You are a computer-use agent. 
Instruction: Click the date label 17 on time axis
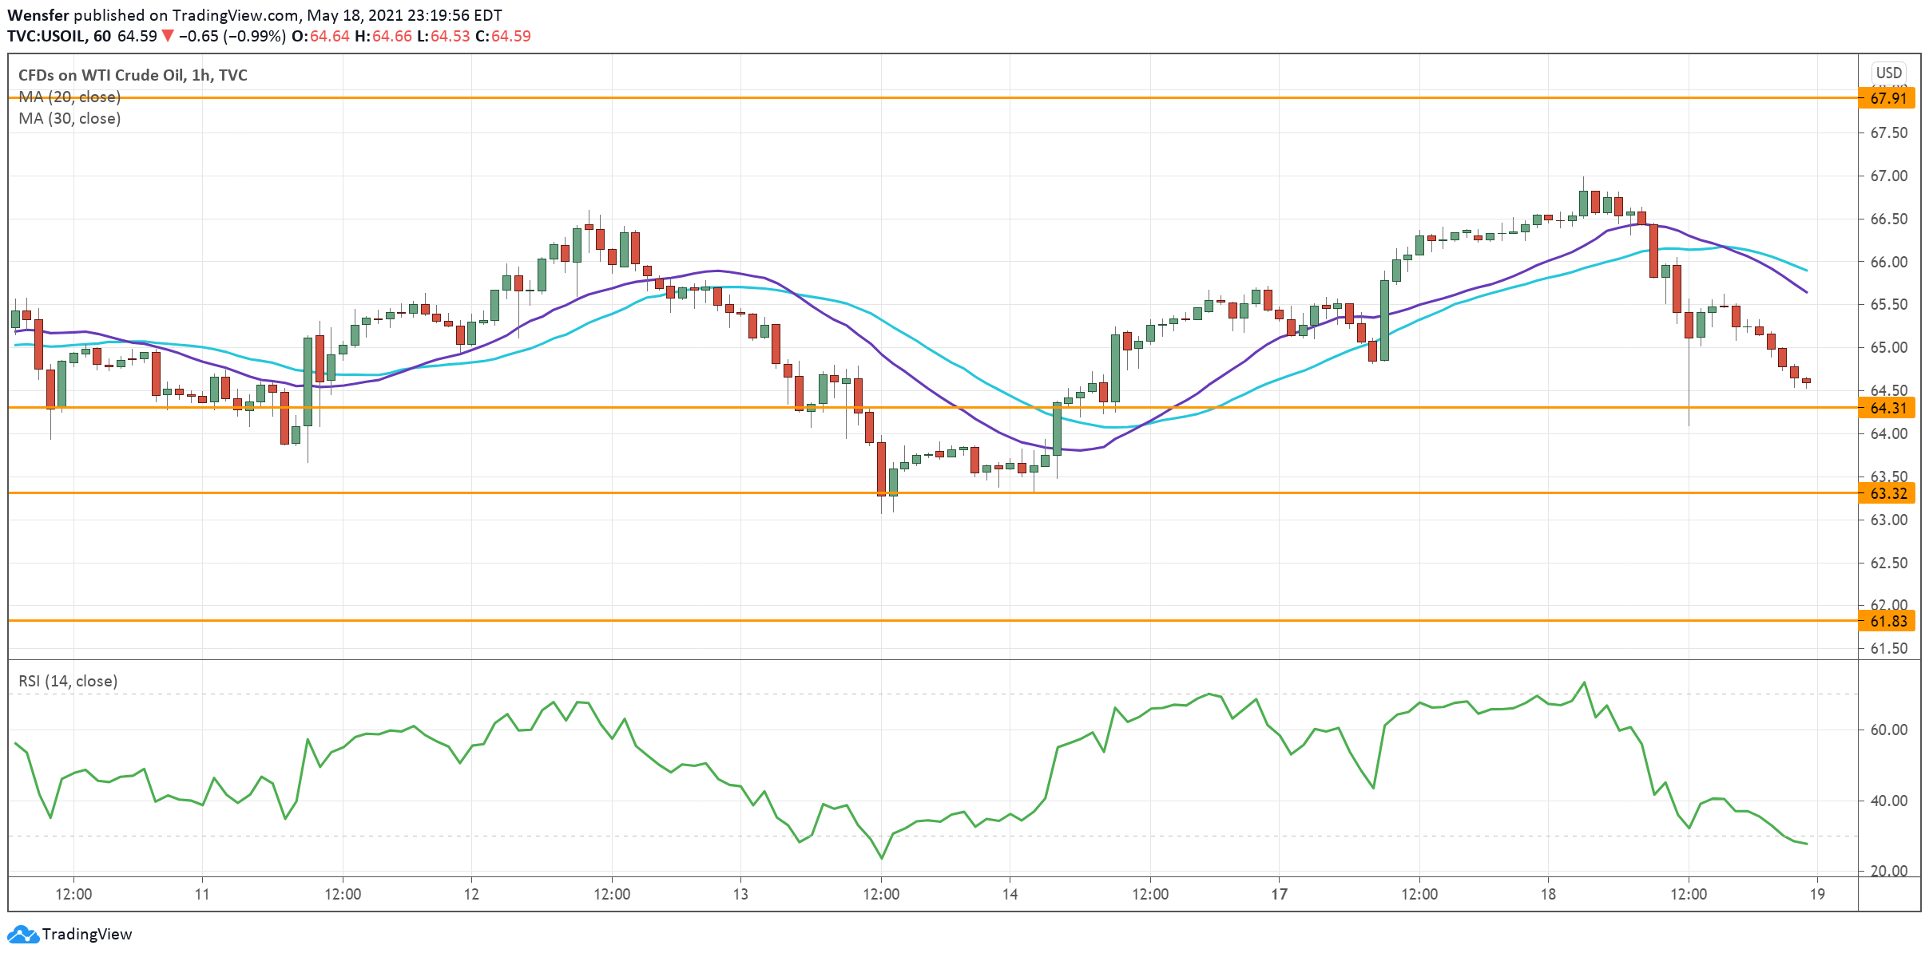1279,894
